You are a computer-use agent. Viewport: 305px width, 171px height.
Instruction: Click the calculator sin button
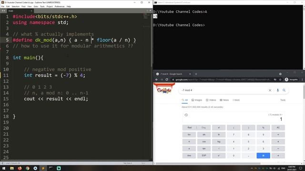(204, 134)
